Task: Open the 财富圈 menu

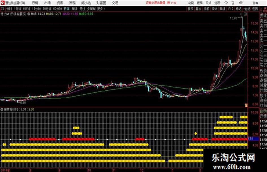Action: click(101, 3)
